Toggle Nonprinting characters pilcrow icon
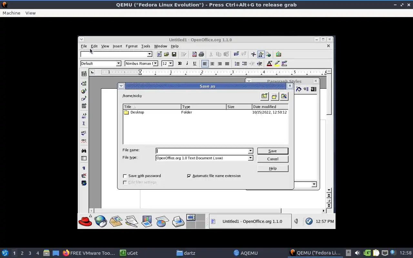Viewport: 413px width, 258px height. point(84,168)
